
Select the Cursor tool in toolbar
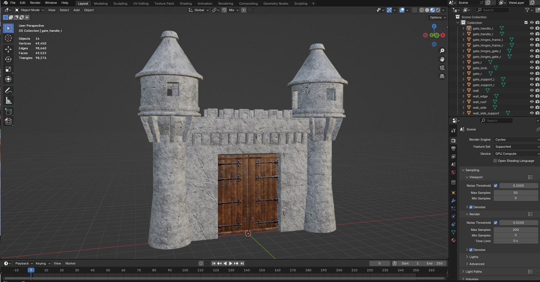[8, 38]
